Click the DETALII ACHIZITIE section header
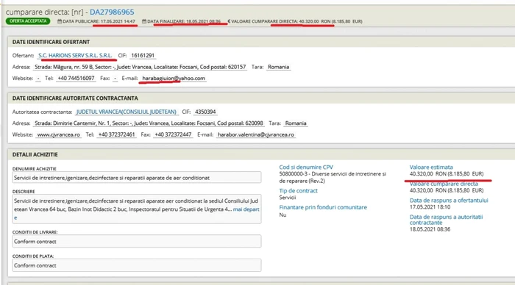The image size is (515, 285). 35,154
